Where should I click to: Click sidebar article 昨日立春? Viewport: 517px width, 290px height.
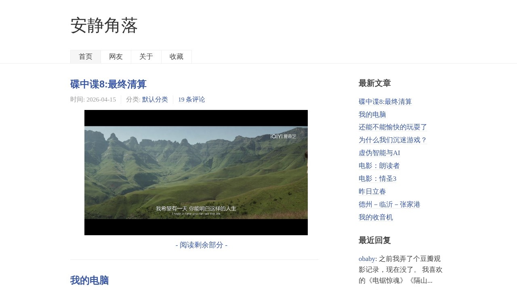pyautogui.click(x=372, y=192)
